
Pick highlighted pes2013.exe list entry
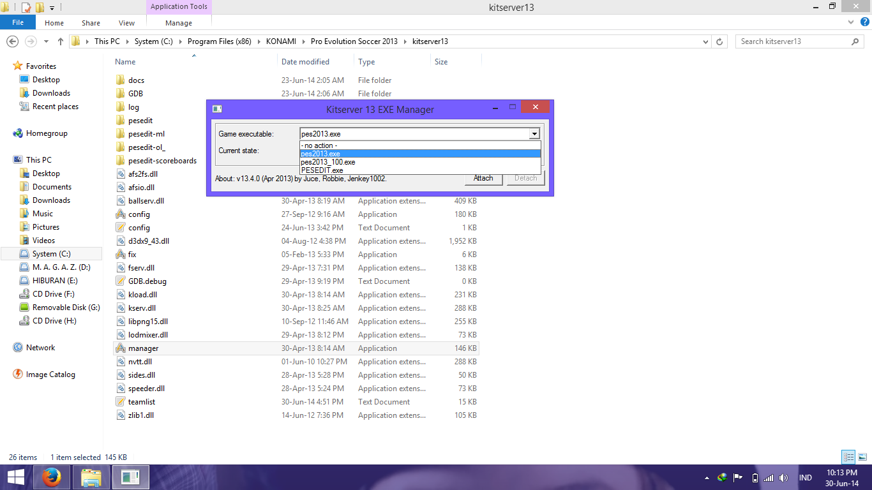(x=420, y=154)
